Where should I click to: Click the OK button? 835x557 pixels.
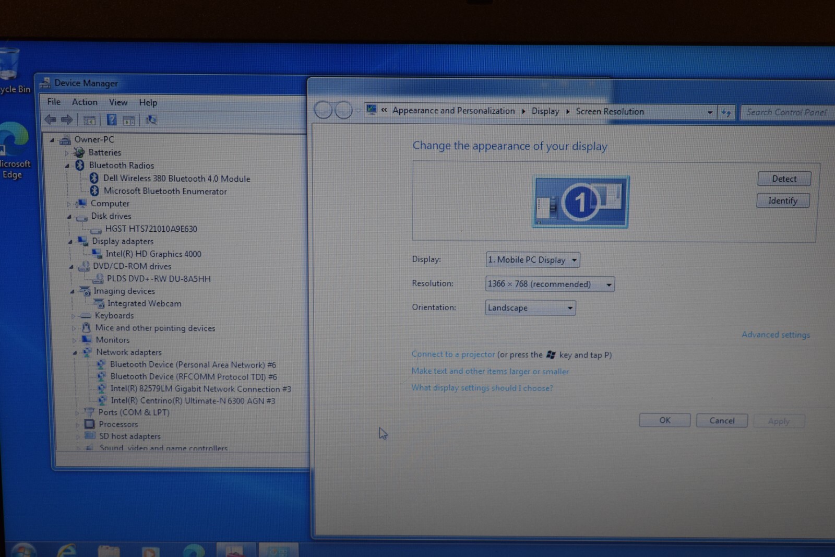point(664,420)
